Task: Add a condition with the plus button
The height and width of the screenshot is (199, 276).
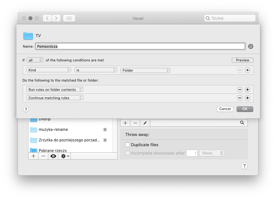Action: tap(248, 70)
